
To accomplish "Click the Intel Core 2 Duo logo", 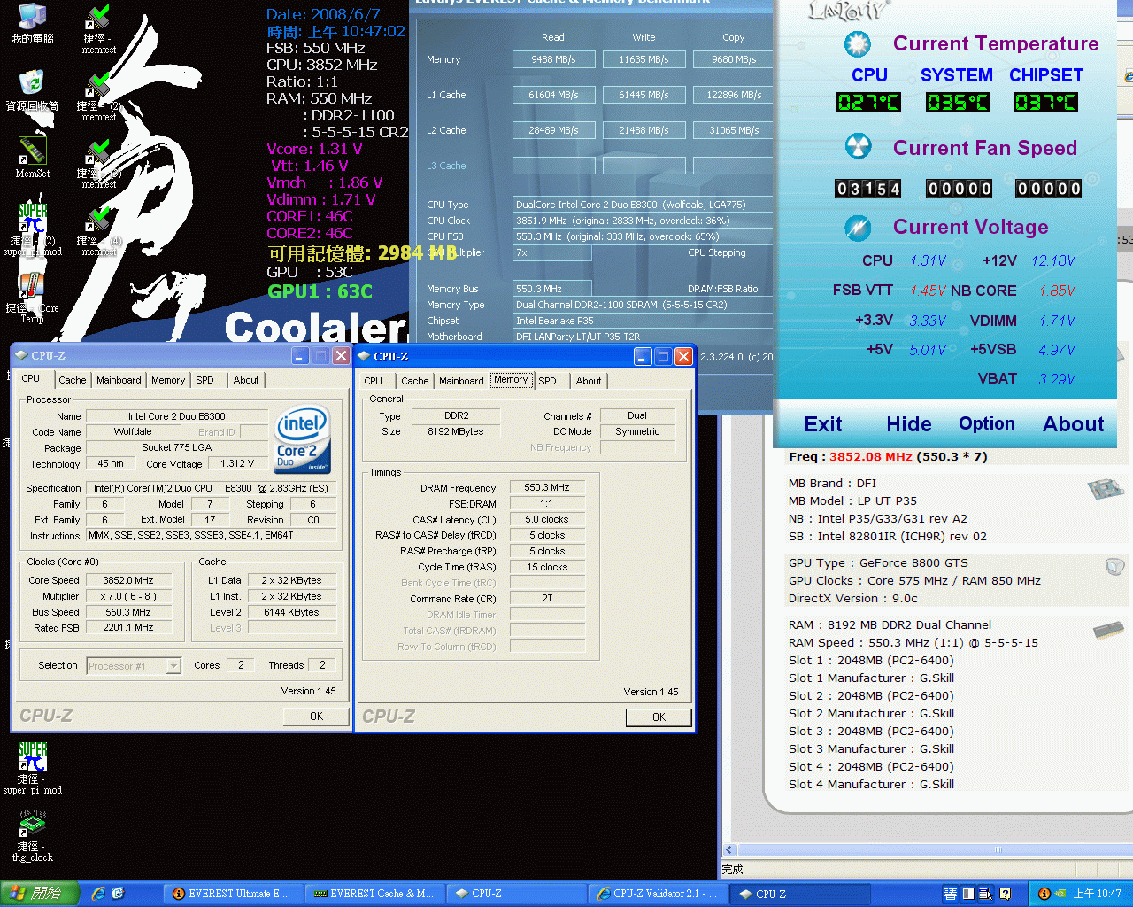I will (x=303, y=438).
